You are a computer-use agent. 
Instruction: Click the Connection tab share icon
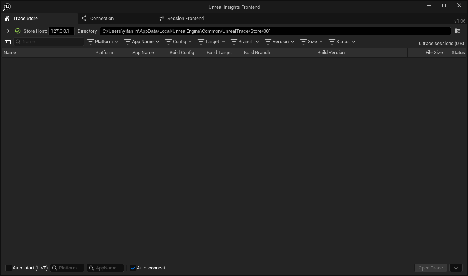[84, 18]
